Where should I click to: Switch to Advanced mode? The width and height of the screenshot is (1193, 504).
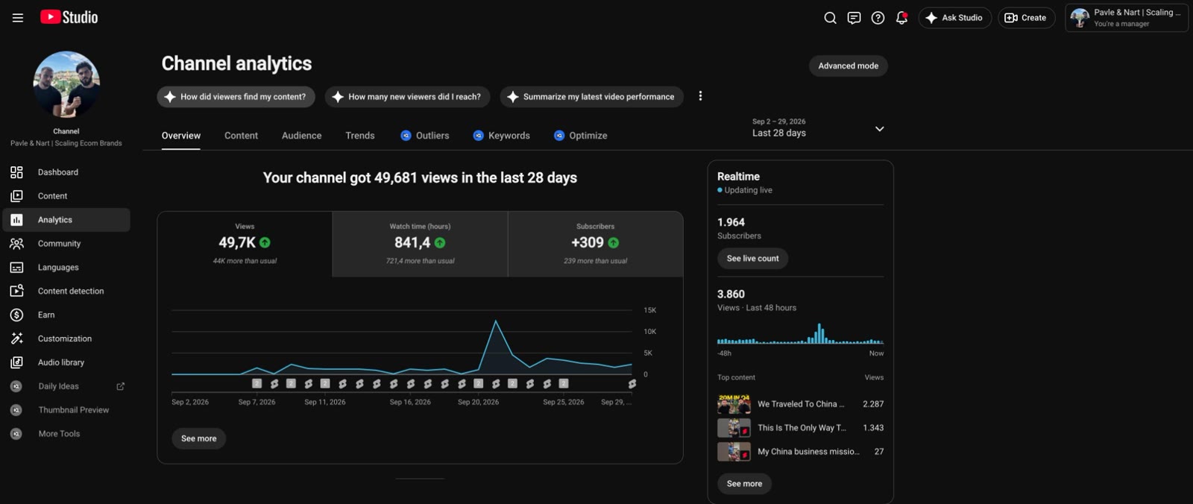(x=848, y=66)
